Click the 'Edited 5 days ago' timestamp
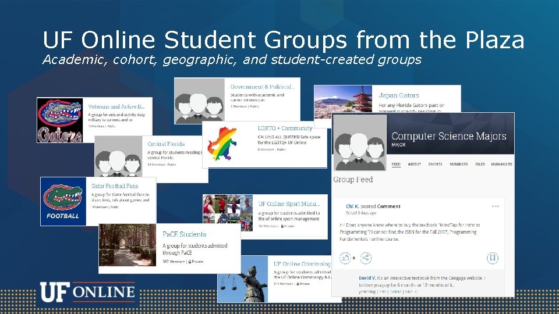Image resolution: width=559 pixels, height=314 pixels. (x=361, y=213)
